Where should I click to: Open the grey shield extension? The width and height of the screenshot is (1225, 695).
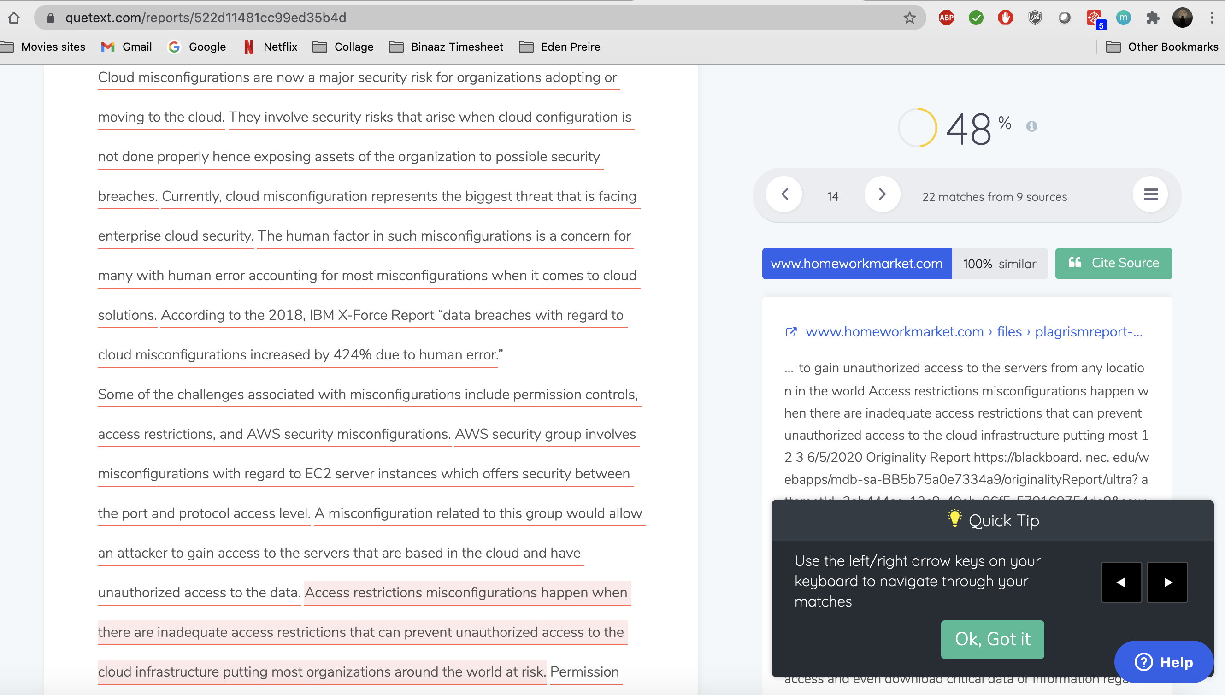tap(1035, 18)
